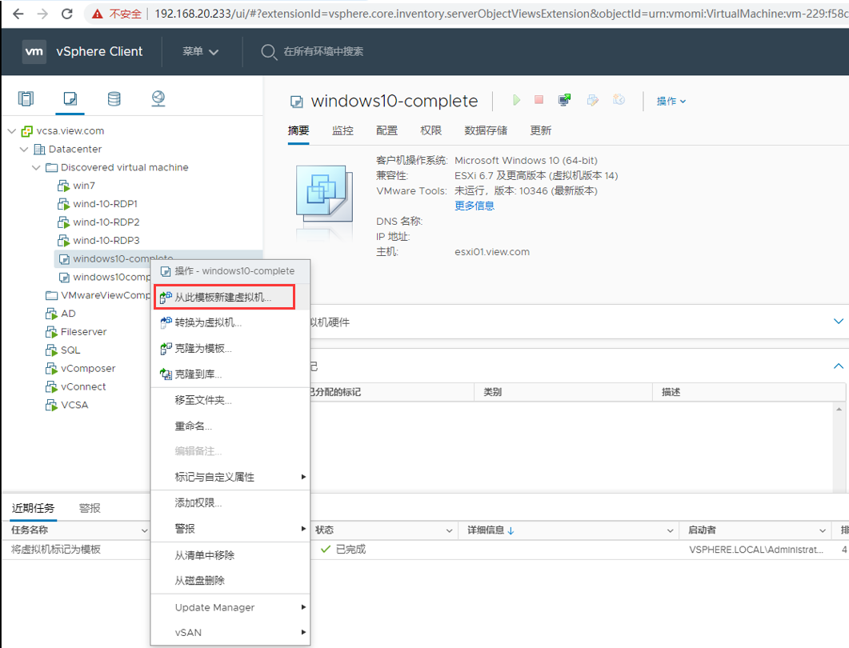Choose 转换为虚拟机 from context menu

tap(230, 322)
